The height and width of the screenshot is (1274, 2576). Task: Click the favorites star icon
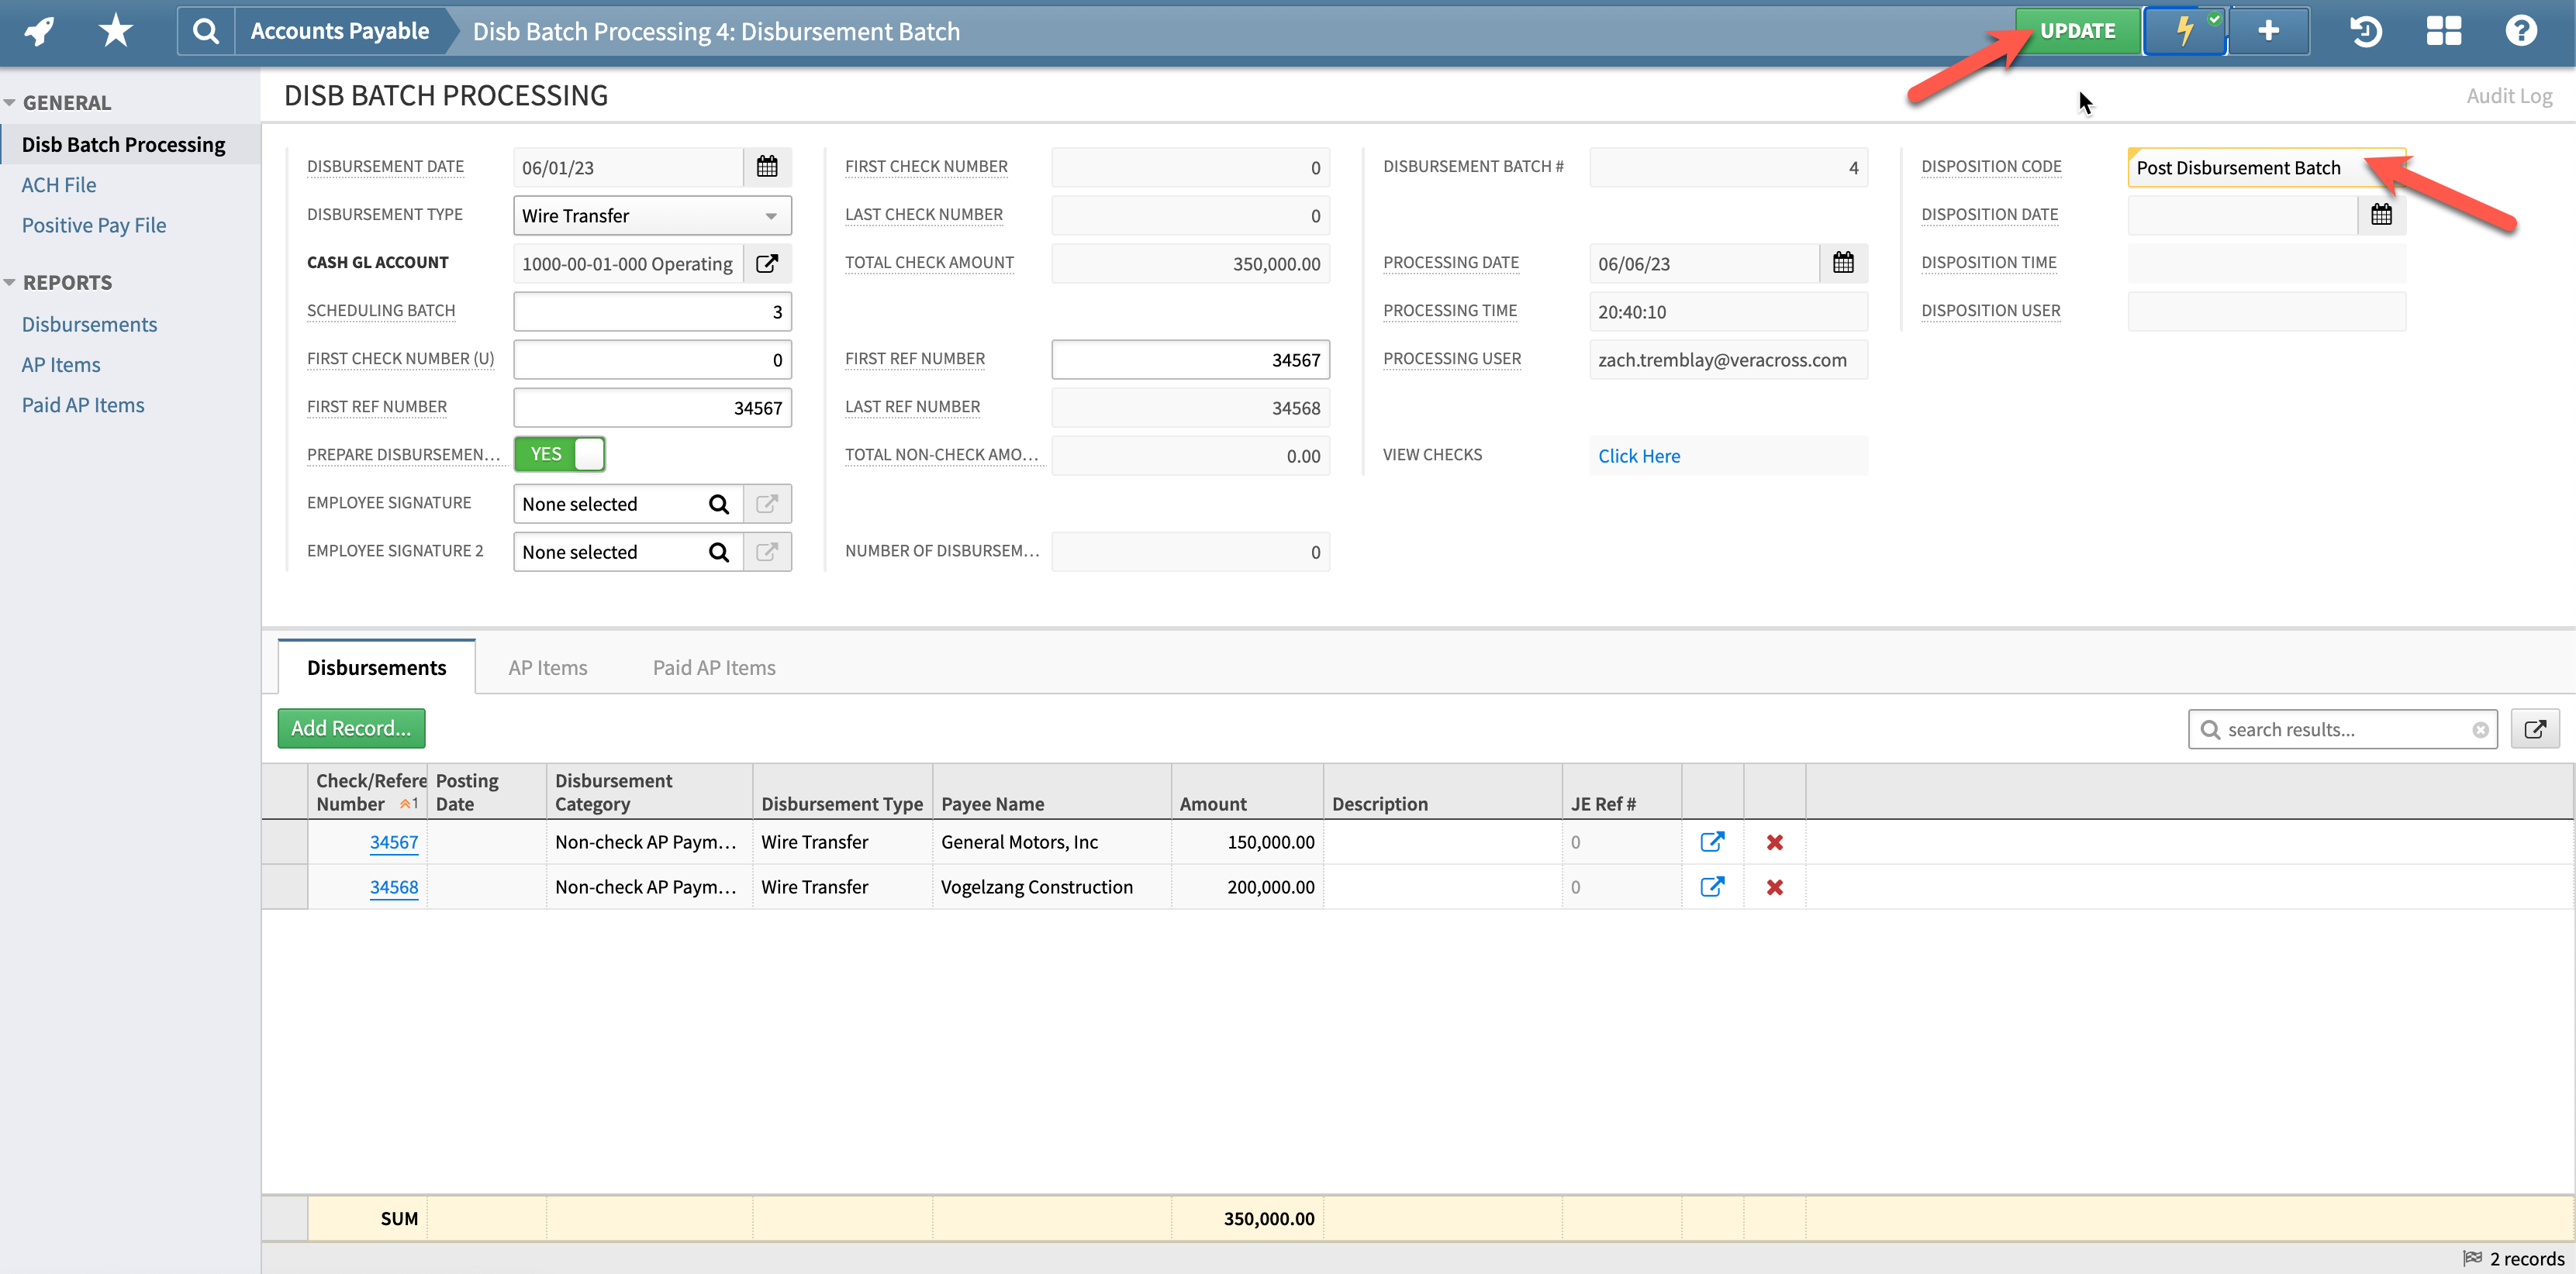[x=115, y=31]
